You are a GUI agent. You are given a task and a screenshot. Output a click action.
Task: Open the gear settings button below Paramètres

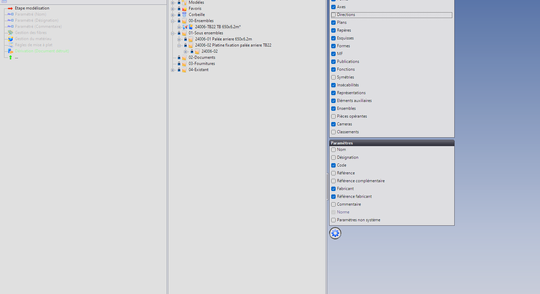[x=335, y=233]
